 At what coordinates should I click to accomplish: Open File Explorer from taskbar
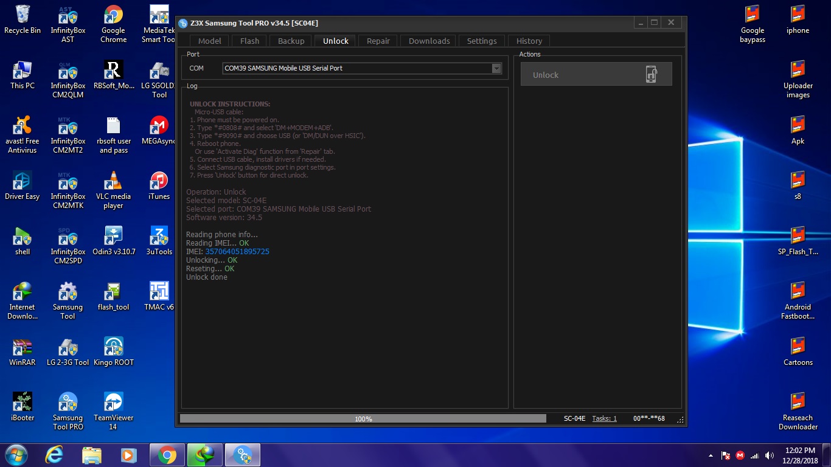[x=92, y=455]
